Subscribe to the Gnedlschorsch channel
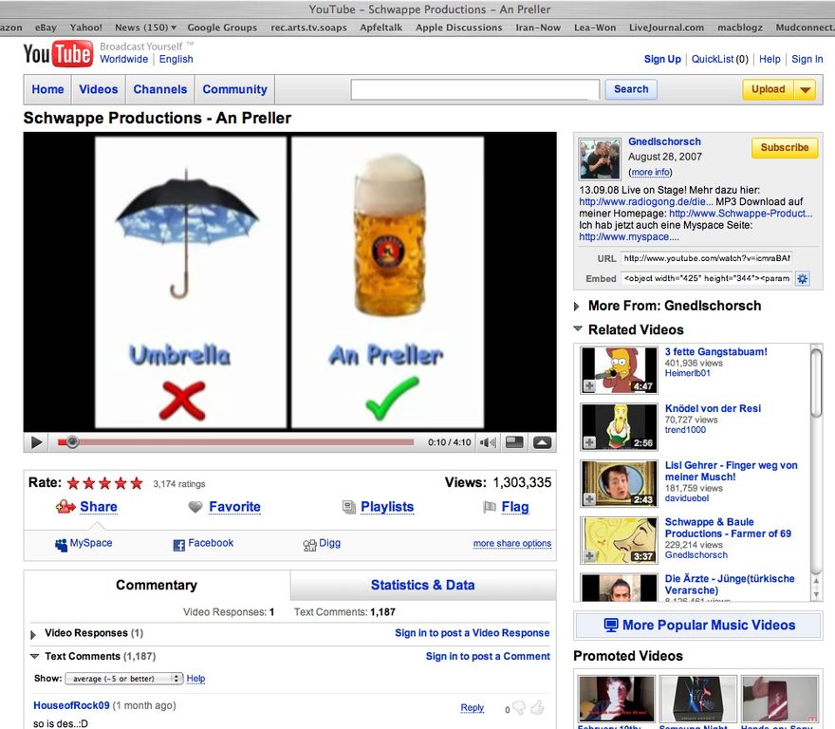Viewport: 835px width, 729px height. click(784, 148)
